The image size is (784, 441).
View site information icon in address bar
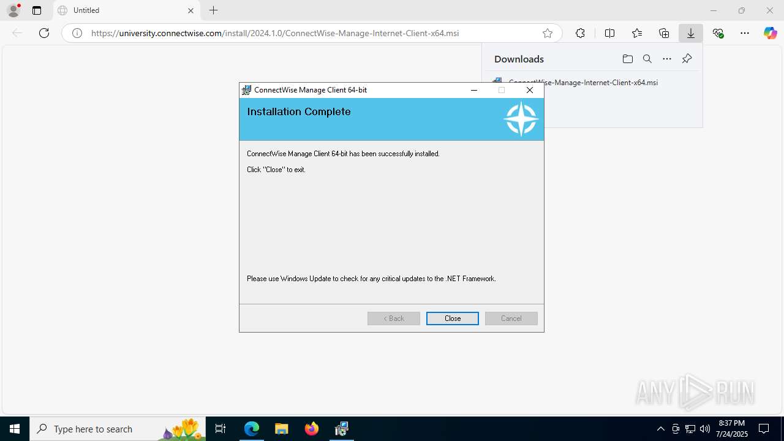pos(77,33)
